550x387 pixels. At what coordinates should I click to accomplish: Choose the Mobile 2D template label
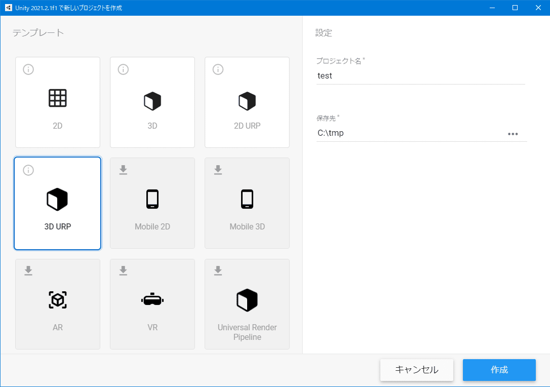pos(152,226)
